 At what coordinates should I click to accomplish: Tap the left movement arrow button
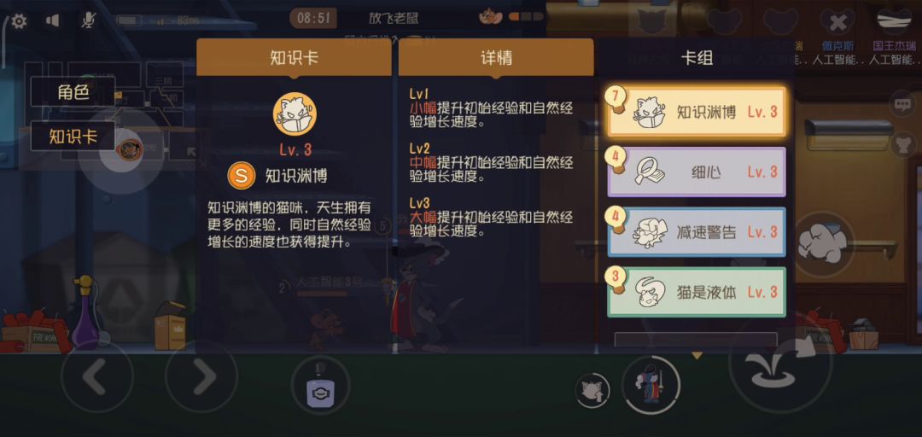point(97,376)
